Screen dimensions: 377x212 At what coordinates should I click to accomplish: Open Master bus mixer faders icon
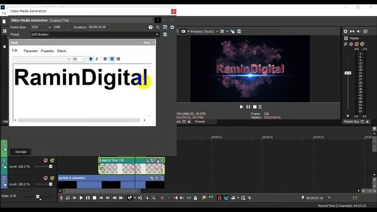[x=365, y=31]
